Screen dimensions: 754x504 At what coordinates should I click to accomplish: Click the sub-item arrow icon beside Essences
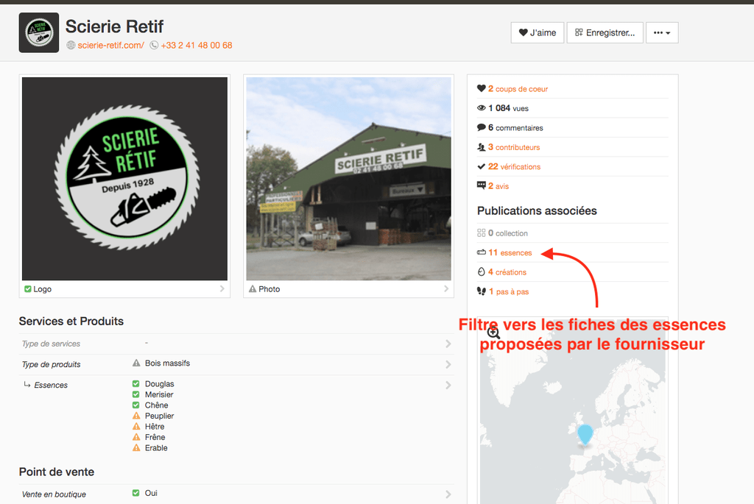tap(27, 384)
